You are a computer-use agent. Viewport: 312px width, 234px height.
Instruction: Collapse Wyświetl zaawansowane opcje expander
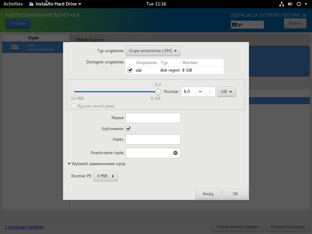(97, 164)
